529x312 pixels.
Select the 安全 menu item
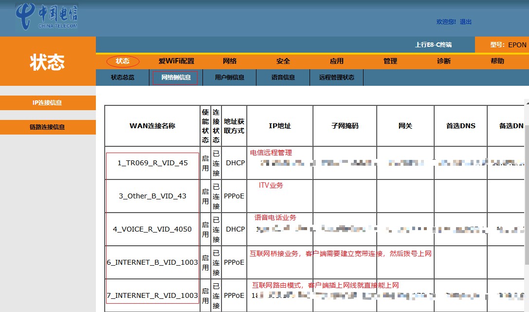(x=283, y=61)
